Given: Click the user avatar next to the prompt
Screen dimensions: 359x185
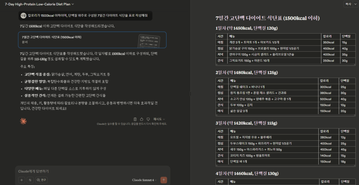Looking at the screenshot, I should tap(23, 15).
